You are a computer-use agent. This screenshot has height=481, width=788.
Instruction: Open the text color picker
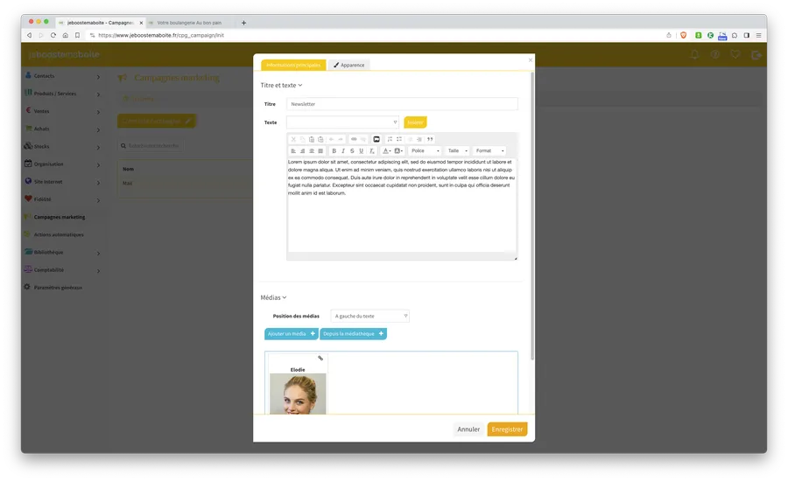(x=386, y=150)
